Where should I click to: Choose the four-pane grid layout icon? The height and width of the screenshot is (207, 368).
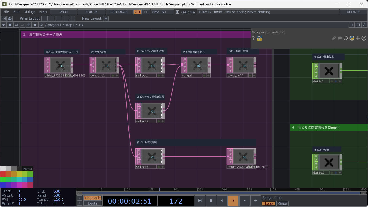pos(72,18)
